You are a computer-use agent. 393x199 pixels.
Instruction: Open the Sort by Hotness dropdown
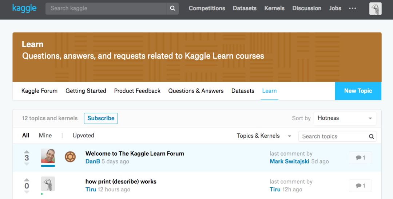point(345,118)
